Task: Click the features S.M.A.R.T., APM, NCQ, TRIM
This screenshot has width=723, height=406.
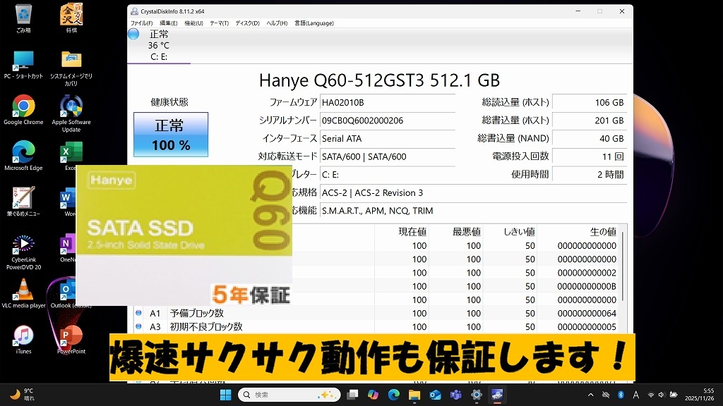Action: click(474, 210)
